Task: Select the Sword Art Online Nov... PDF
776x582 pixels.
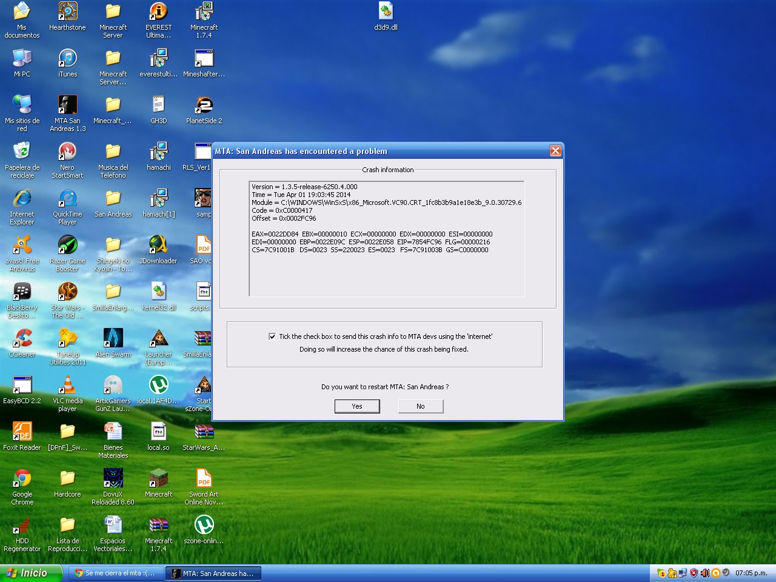Action: (204, 487)
